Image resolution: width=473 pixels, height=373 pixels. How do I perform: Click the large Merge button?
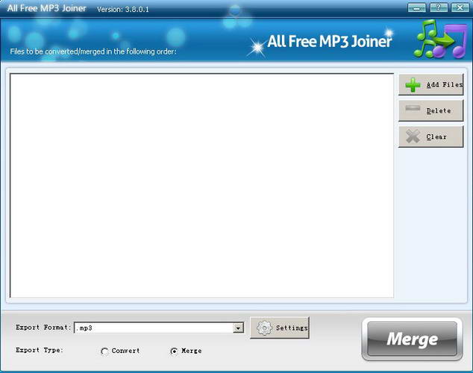[x=412, y=339]
